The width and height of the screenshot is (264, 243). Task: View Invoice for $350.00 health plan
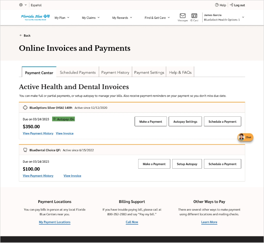coord(65,133)
